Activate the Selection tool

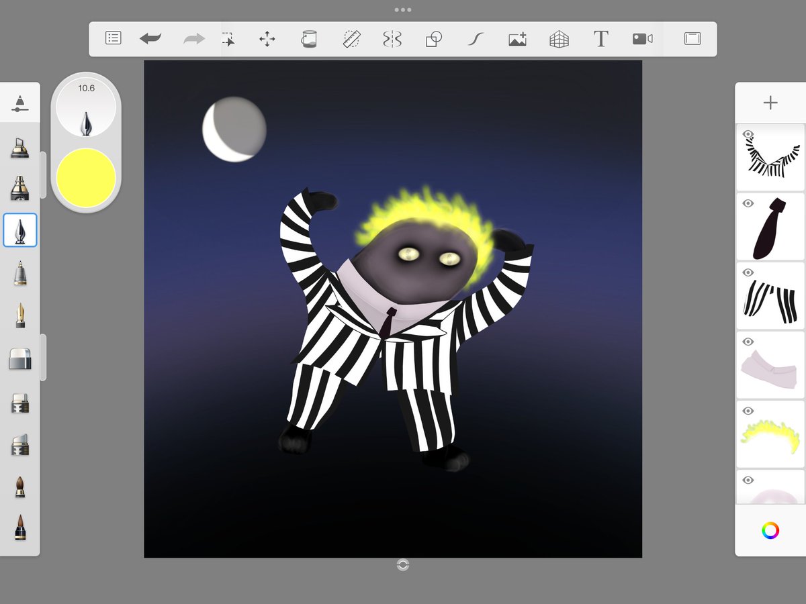click(x=228, y=39)
